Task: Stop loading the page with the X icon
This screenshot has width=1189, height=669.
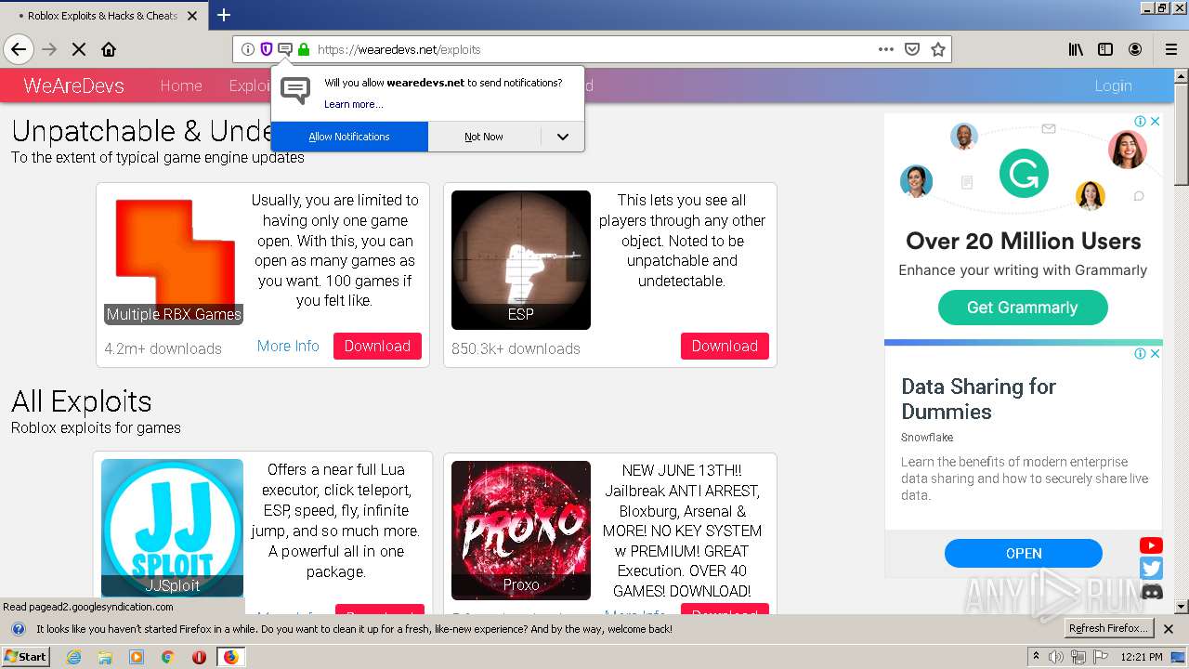Action: [x=79, y=49]
